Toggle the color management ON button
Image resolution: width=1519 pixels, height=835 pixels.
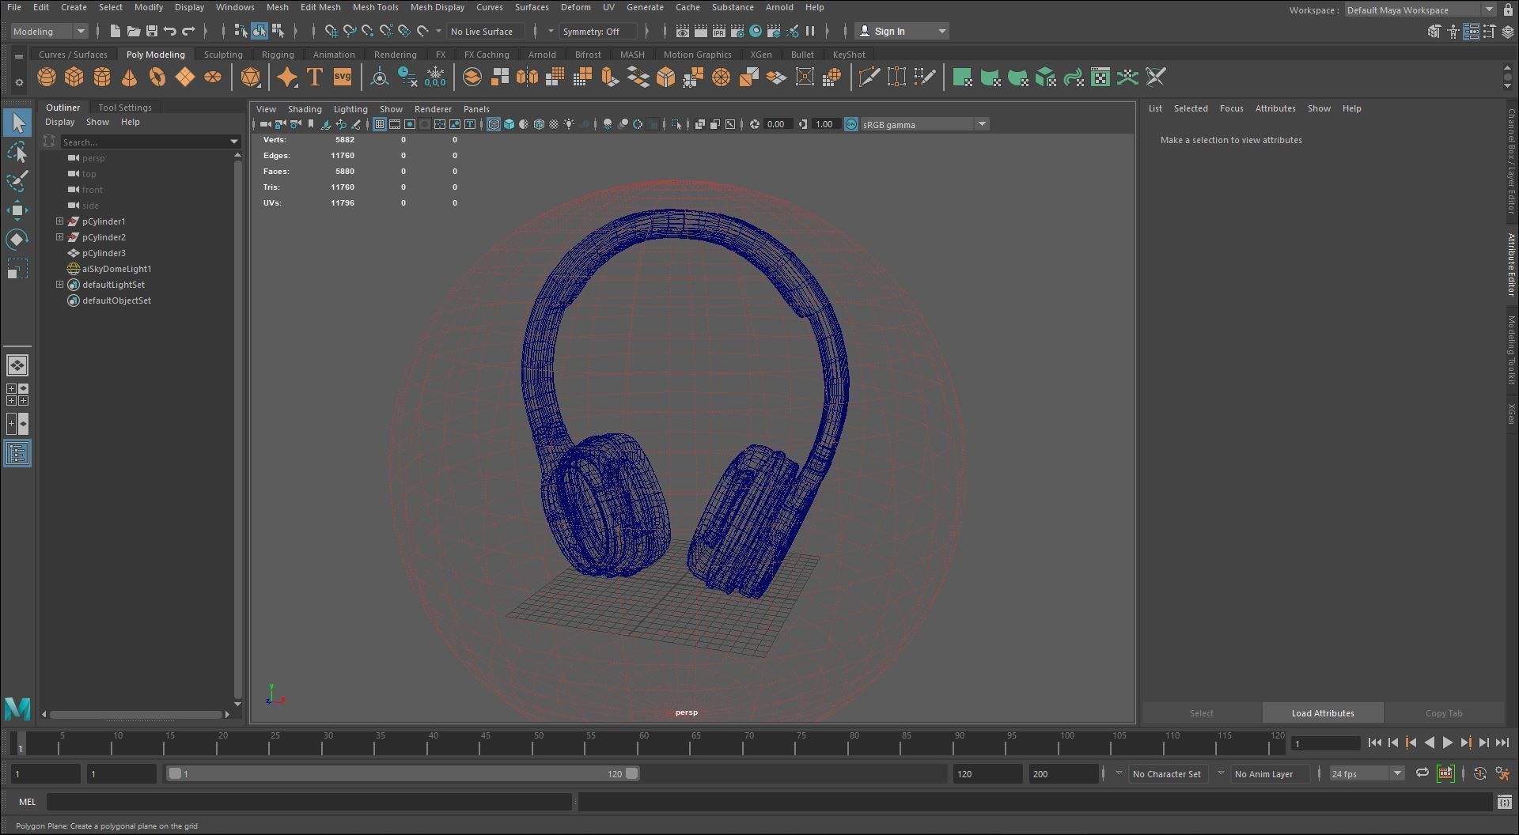click(851, 124)
